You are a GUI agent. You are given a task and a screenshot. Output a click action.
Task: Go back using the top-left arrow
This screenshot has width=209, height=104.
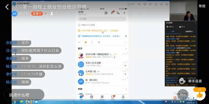click(7, 7)
